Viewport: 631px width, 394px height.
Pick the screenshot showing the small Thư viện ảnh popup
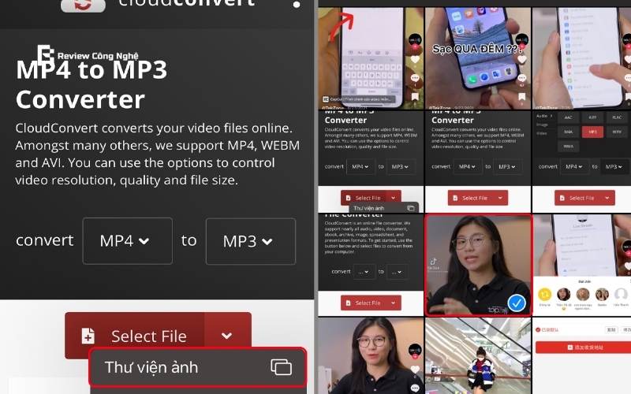371,162
